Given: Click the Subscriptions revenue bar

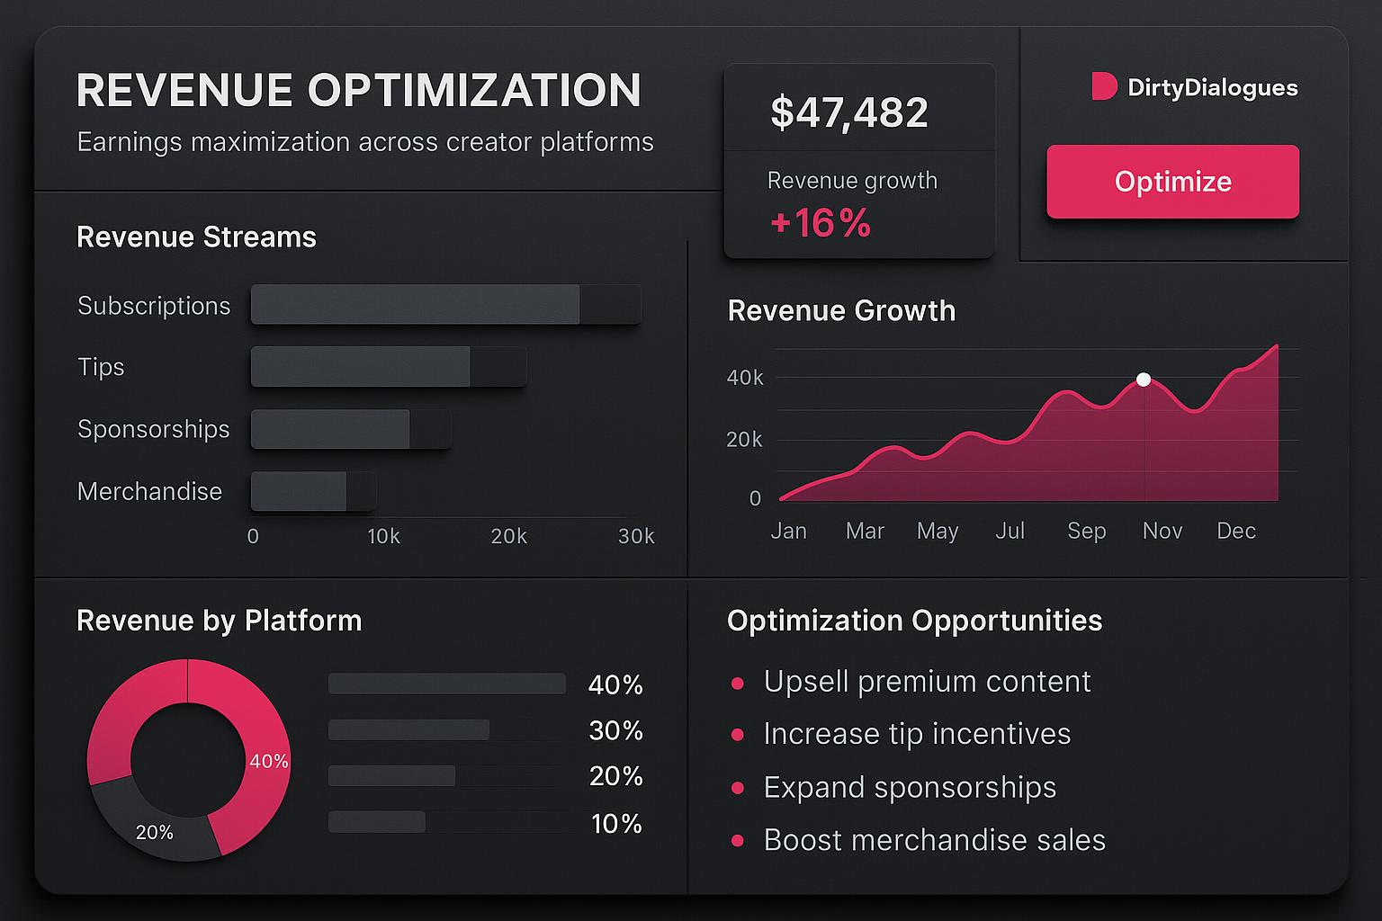Looking at the screenshot, I should 446,305.
